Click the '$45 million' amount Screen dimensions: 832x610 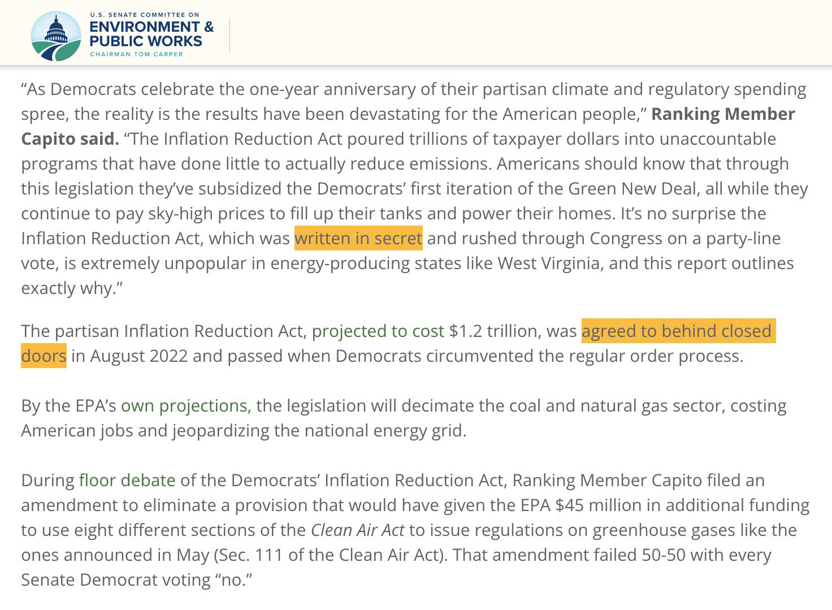pyautogui.click(x=598, y=505)
